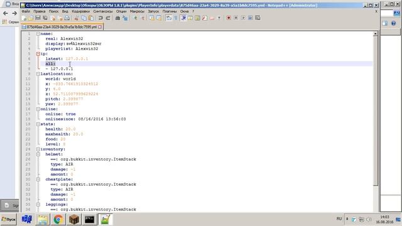Toggle indent guide display
This screenshot has height=226, width=402.
tap(183, 18)
